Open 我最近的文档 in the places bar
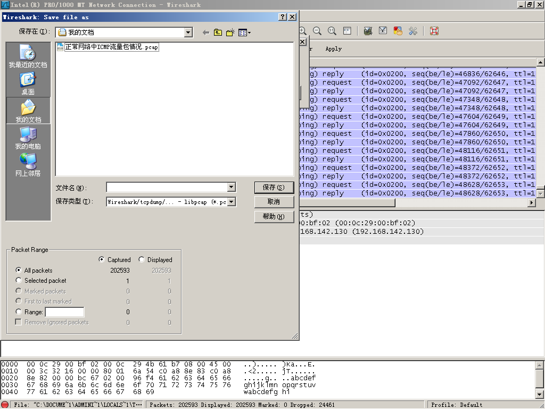This screenshot has height=409, width=545. coord(28,56)
